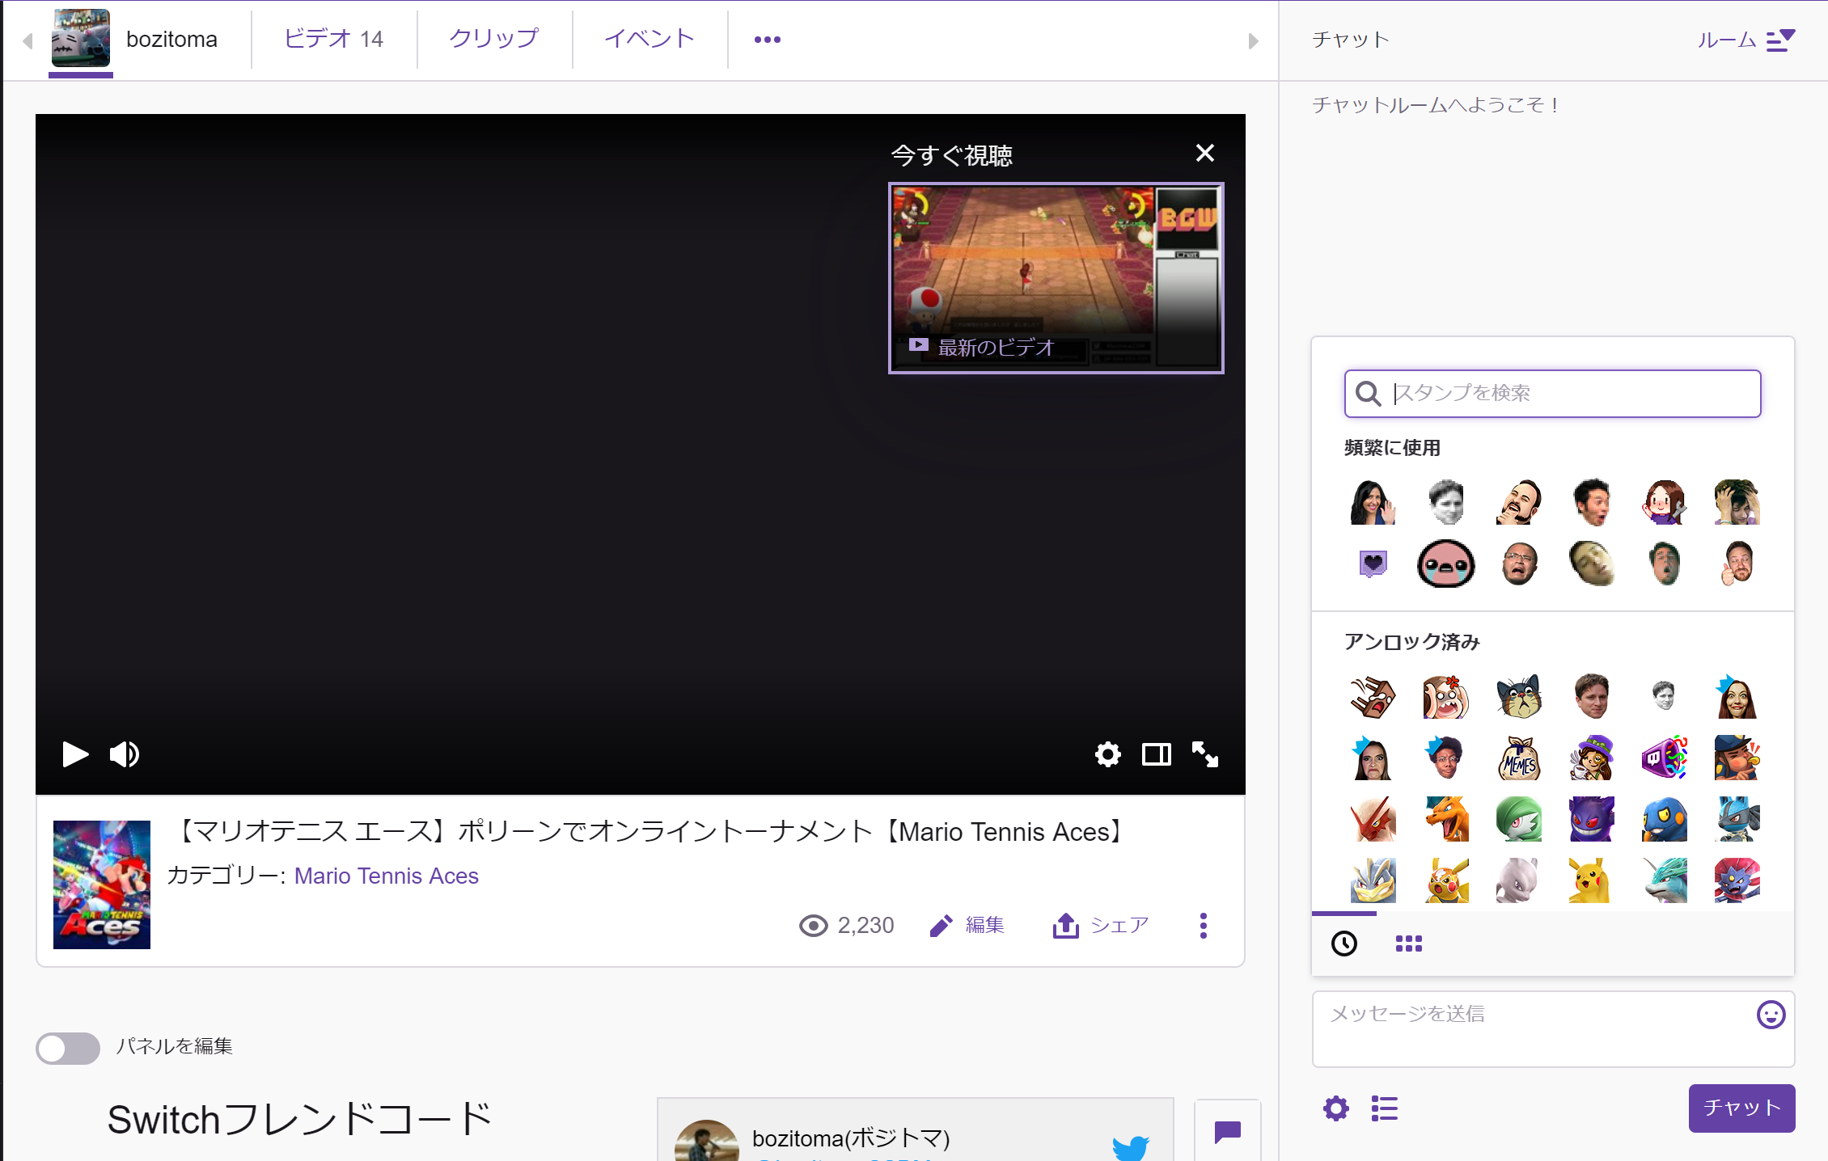Click the bozitoma(ボジトマ) Twitter profile name

tap(851, 1138)
